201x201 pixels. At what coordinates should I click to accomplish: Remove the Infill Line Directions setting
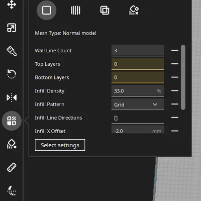[175, 118]
